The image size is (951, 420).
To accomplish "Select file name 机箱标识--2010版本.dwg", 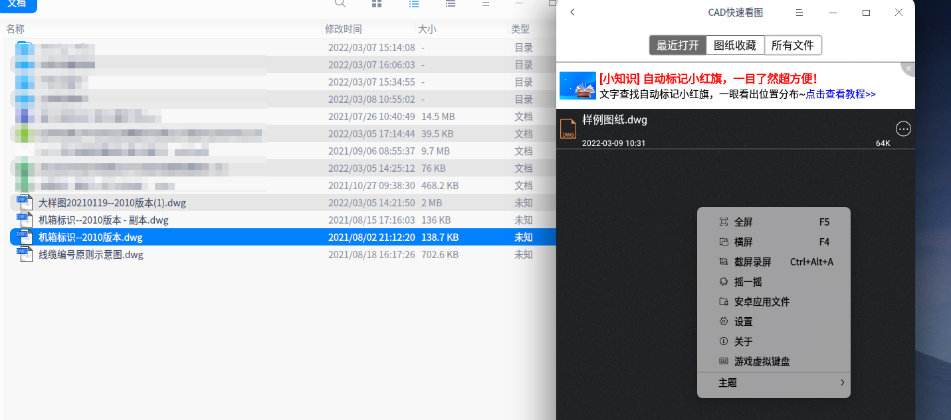I will [x=90, y=237].
